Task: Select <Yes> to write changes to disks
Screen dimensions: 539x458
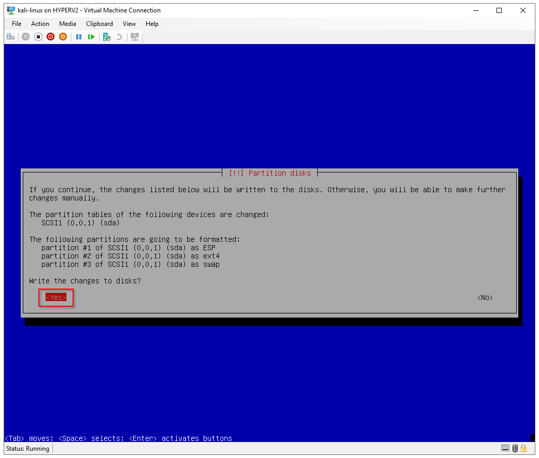Action: 56,297
